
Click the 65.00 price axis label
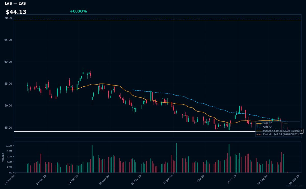pos(8,40)
